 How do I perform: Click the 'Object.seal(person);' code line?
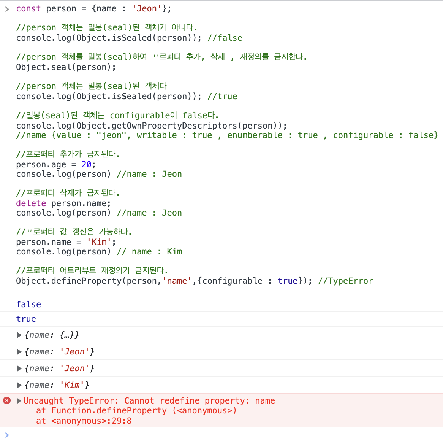coord(66,67)
